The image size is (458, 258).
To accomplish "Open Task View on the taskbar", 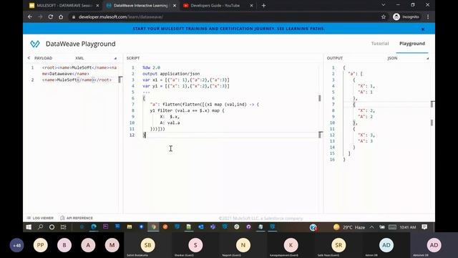I will 63,227.
